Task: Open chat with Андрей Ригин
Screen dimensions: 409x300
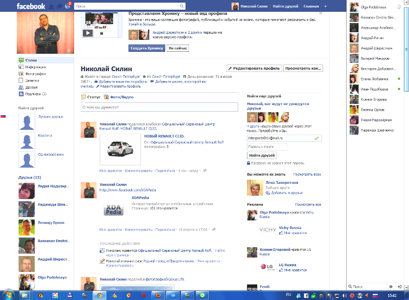Action: coord(374,38)
